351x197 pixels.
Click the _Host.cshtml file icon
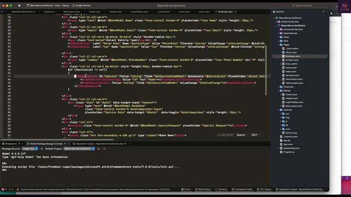[284, 49]
